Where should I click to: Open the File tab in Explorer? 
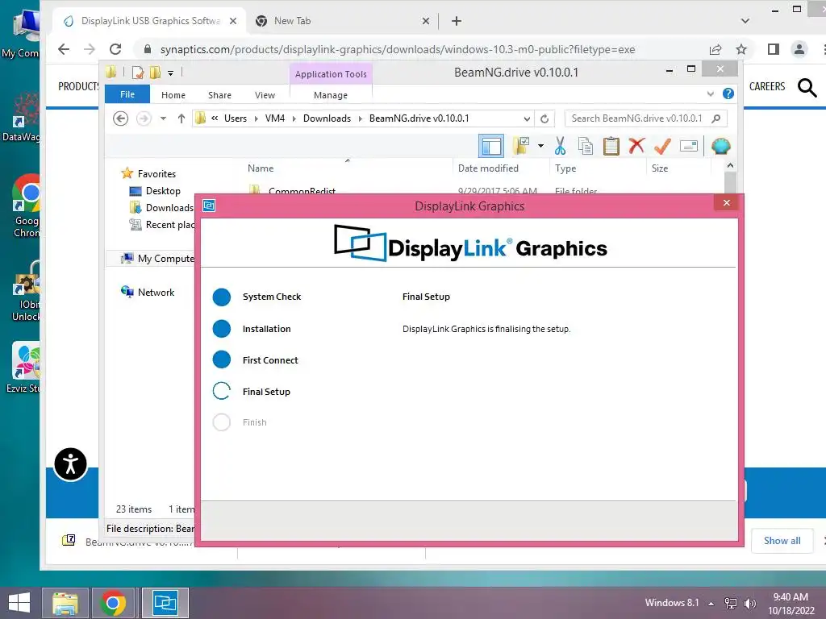coord(127,94)
